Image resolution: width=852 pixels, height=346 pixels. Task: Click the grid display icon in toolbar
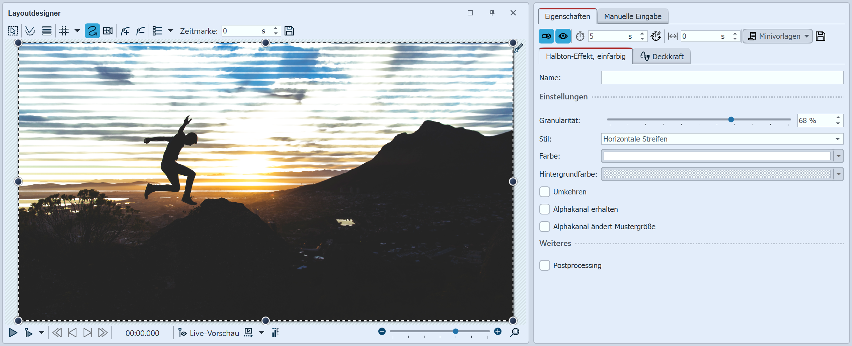point(64,31)
